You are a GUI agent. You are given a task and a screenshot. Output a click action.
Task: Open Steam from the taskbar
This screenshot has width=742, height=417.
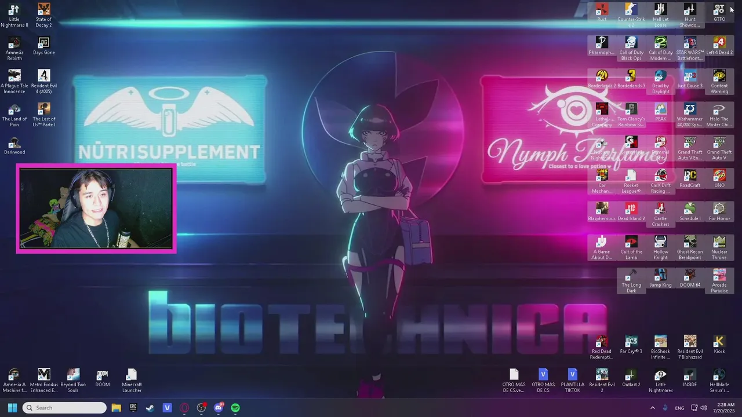(150, 408)
